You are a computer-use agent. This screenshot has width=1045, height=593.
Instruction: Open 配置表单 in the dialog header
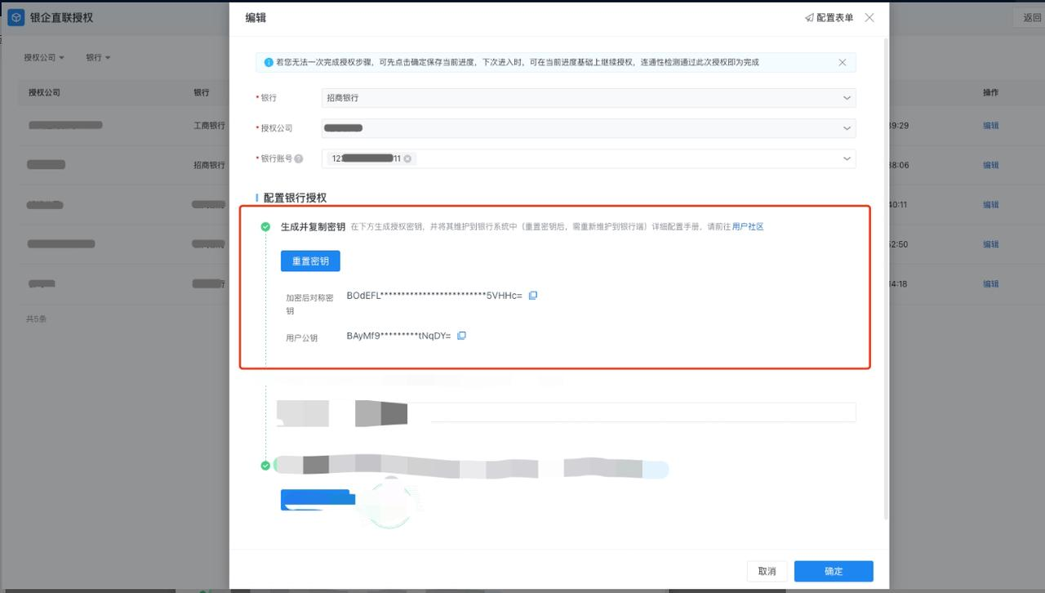click(829, 17)
